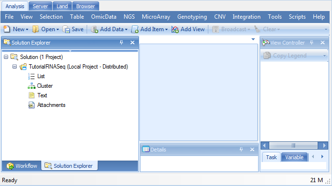Expand the Add Item dropdown arrow
Image resolution: width=332 pixels, height=186 pixels.
pos(166,29)
